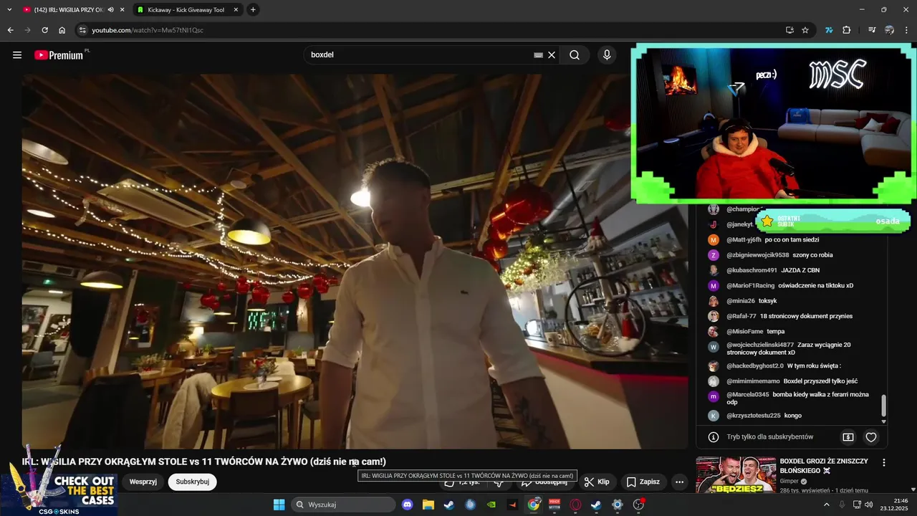The image size is (917, 516).
Task: Go back in browser history
Action: click(10, 30)
